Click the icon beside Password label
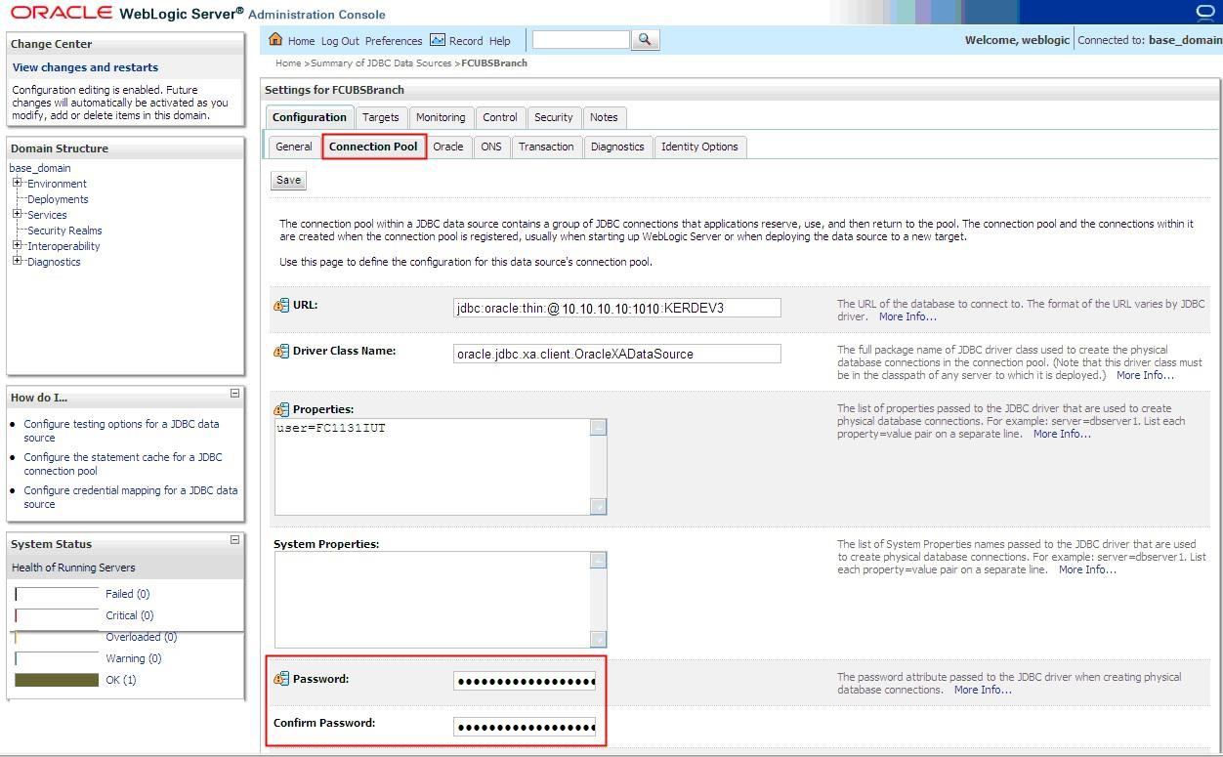 pos(281,679)
